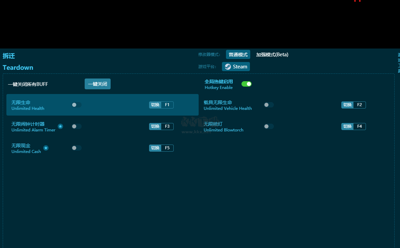400x248 pixels.
Task: Click the Steam logo icon
Action: click(x=228, y=67)
